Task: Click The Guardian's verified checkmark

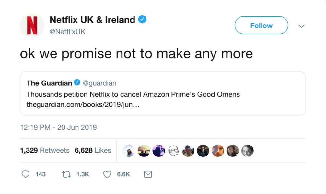Action: (x=77, y=82)
